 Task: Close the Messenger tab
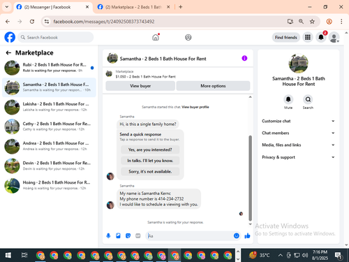click(x=87, y=7)
